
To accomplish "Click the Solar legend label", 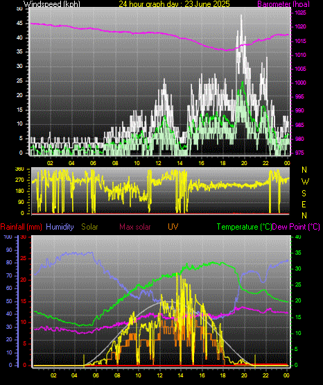I will click(89, 227).
